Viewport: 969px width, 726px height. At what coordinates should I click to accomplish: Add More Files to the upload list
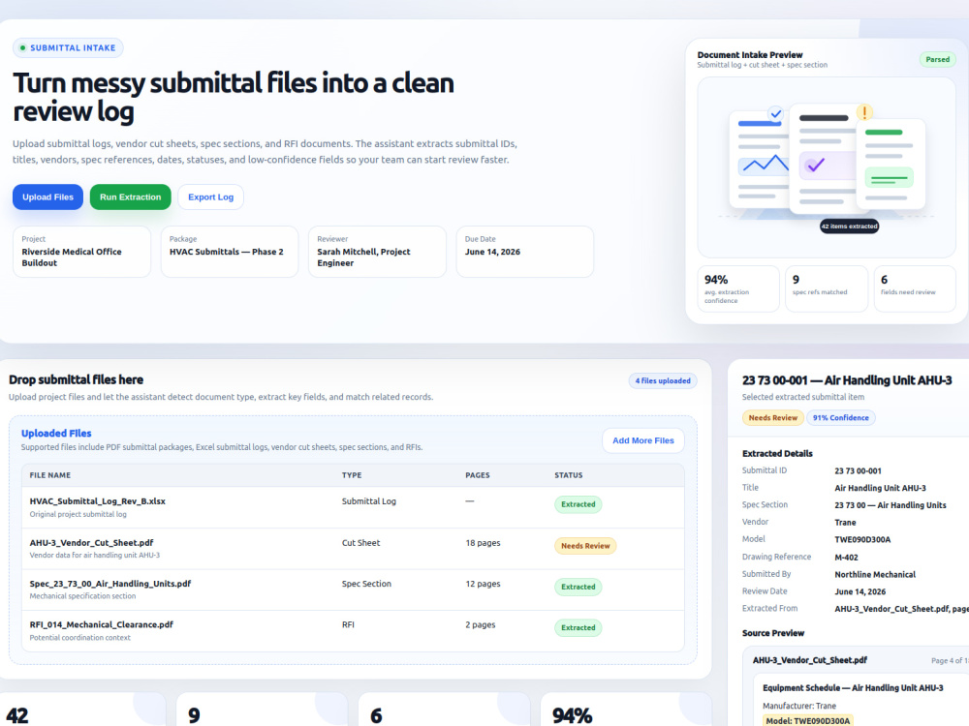(643, 440)
